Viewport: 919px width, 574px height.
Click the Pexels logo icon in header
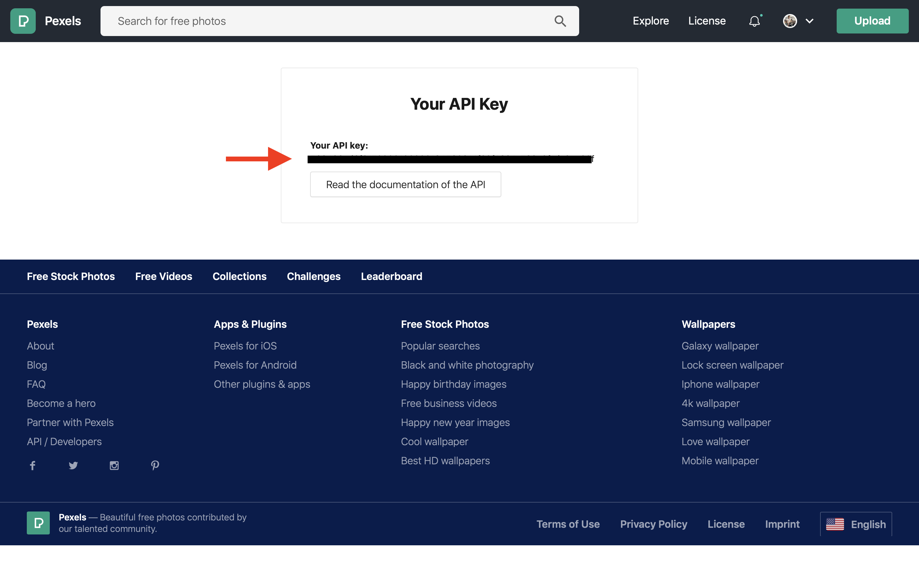[x=23, y=21]
